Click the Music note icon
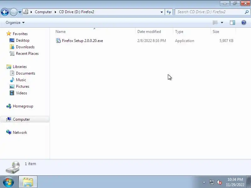The image size is (251, 188). 12,80
